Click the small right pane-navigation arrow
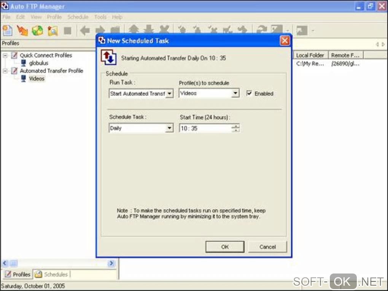Viewport: 388px width, 291px height. point(383,44)
